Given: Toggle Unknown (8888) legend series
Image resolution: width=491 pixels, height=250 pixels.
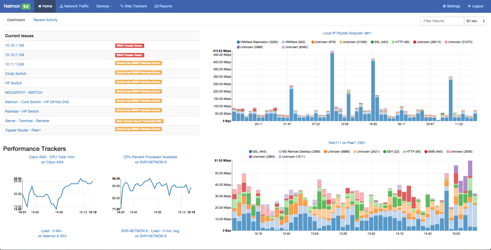Looking at the screenshot, I should (x=337, y=152).
